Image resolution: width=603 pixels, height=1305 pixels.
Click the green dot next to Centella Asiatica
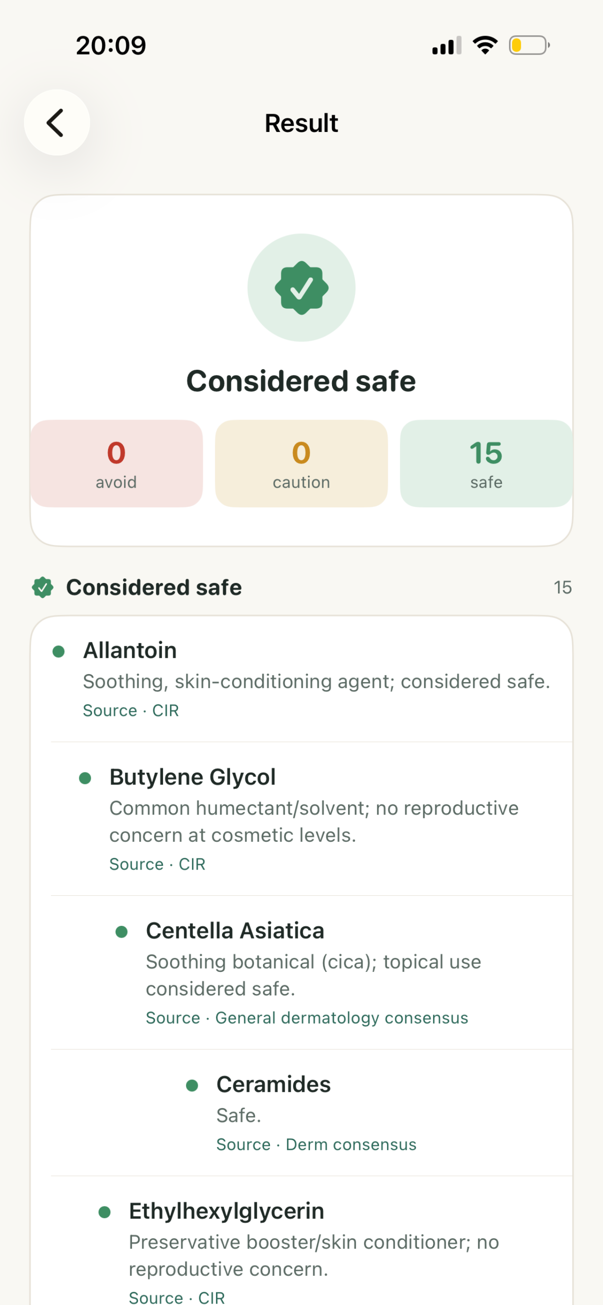pos(122,932)
